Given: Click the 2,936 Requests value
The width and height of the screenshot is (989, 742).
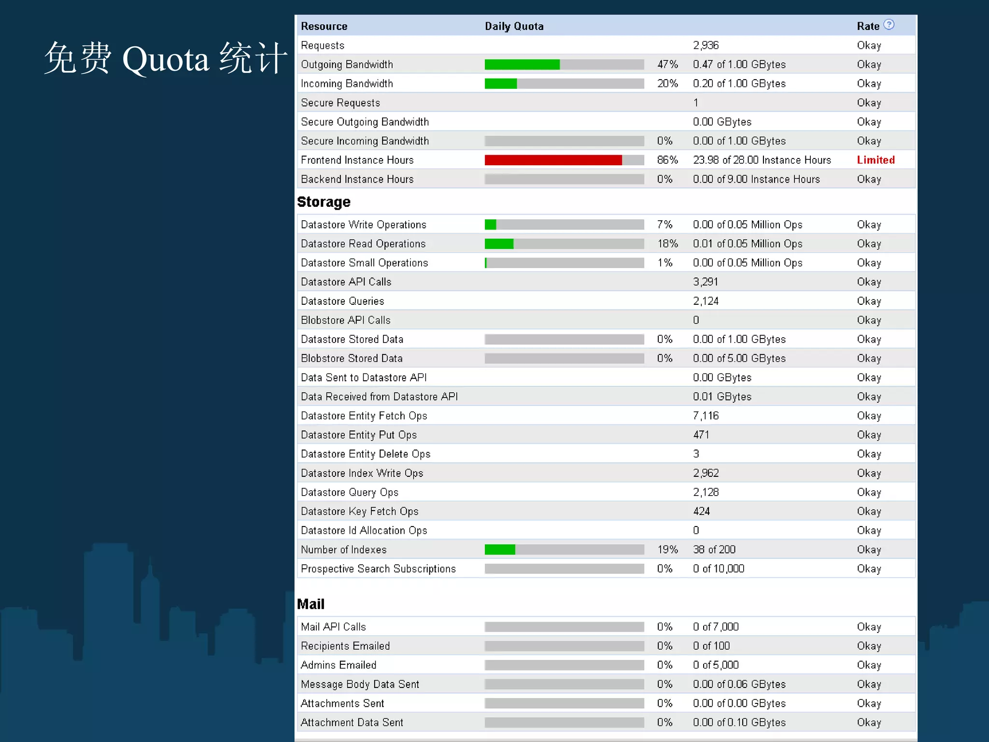Looking at the screenshot, I should pyautogui.click(x=706, y=45).
